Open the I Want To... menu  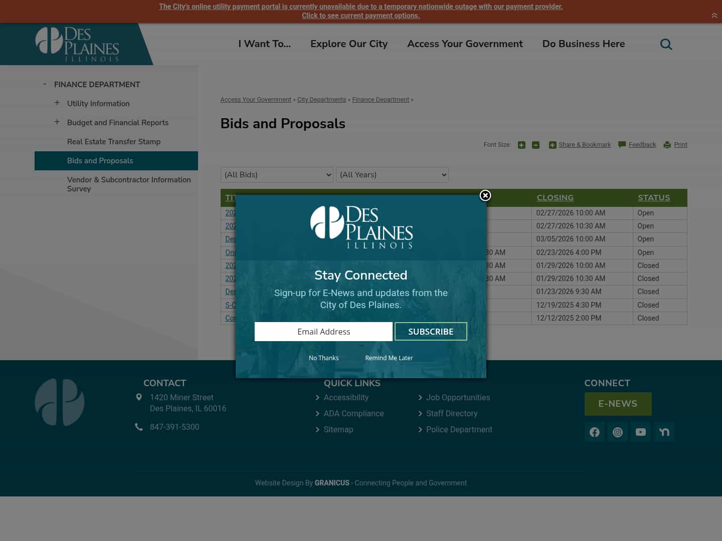point(264,44)
